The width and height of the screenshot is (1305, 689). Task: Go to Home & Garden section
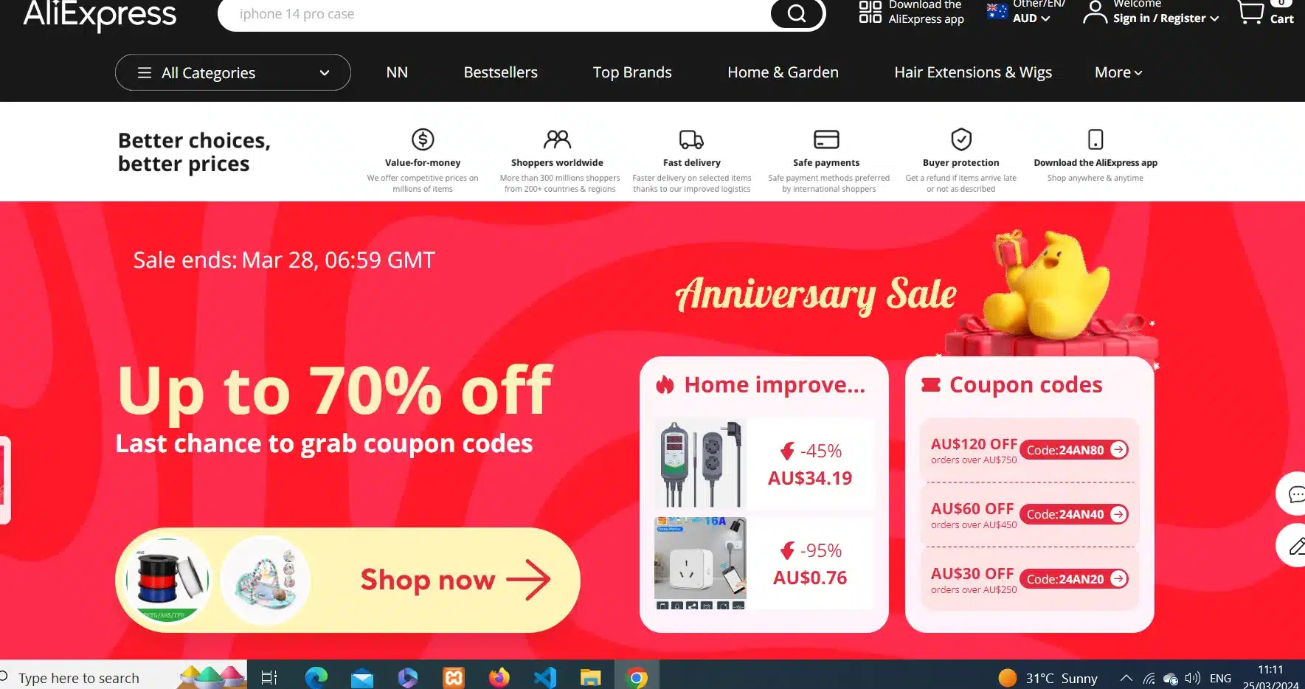pyautogui.click(x=783, y=72)
